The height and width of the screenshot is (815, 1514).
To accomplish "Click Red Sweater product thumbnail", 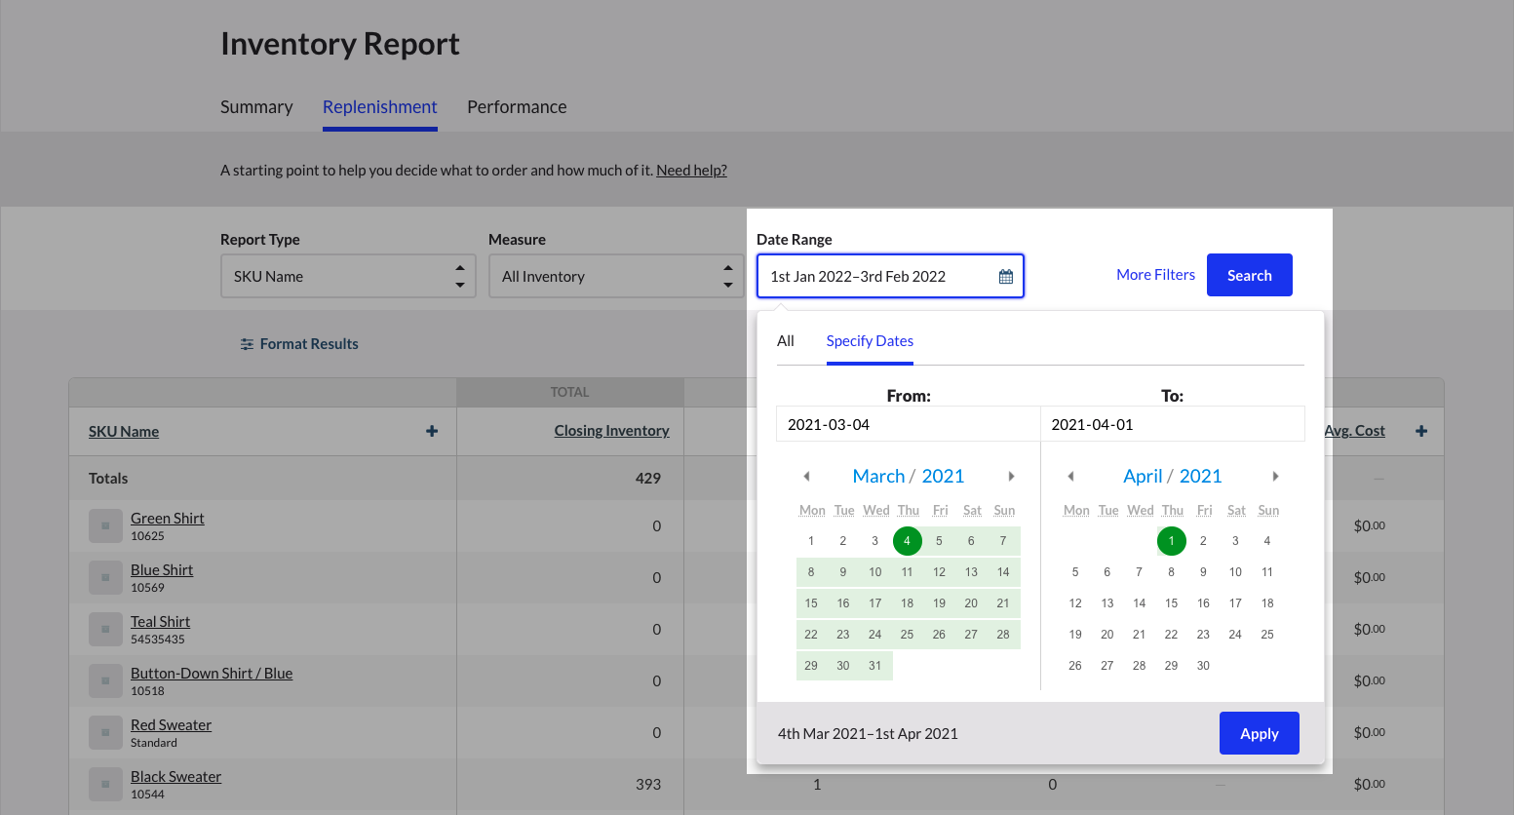I will click(x=105, y=732).
